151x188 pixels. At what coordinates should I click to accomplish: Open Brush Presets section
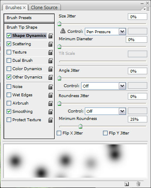(x=29, y=18)
